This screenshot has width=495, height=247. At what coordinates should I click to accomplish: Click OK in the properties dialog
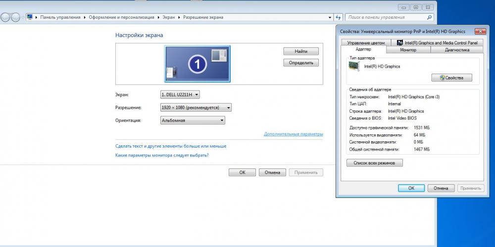[x=411, y=188]
